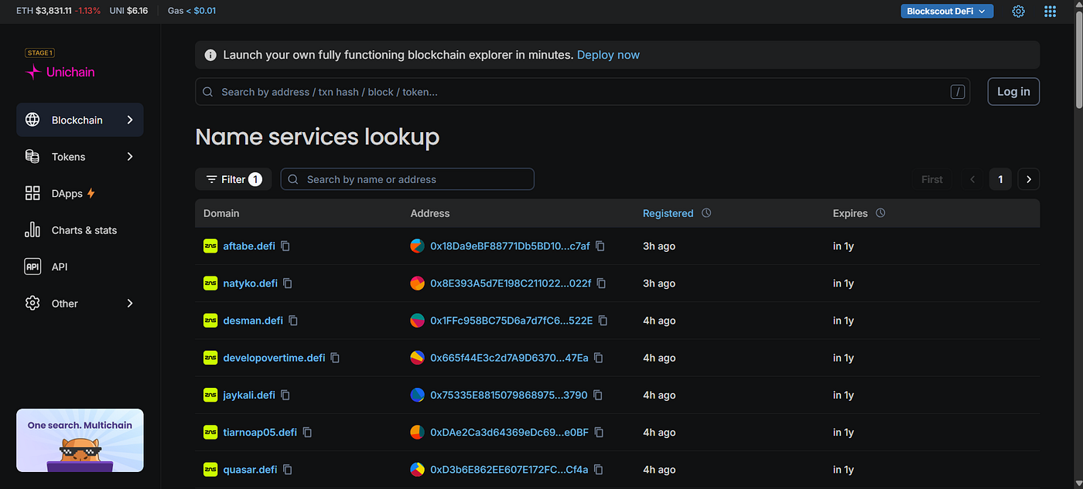1083x489 pixels.
Task: Click the slash shortcut icon in search bar
Action: click(958, 92)
